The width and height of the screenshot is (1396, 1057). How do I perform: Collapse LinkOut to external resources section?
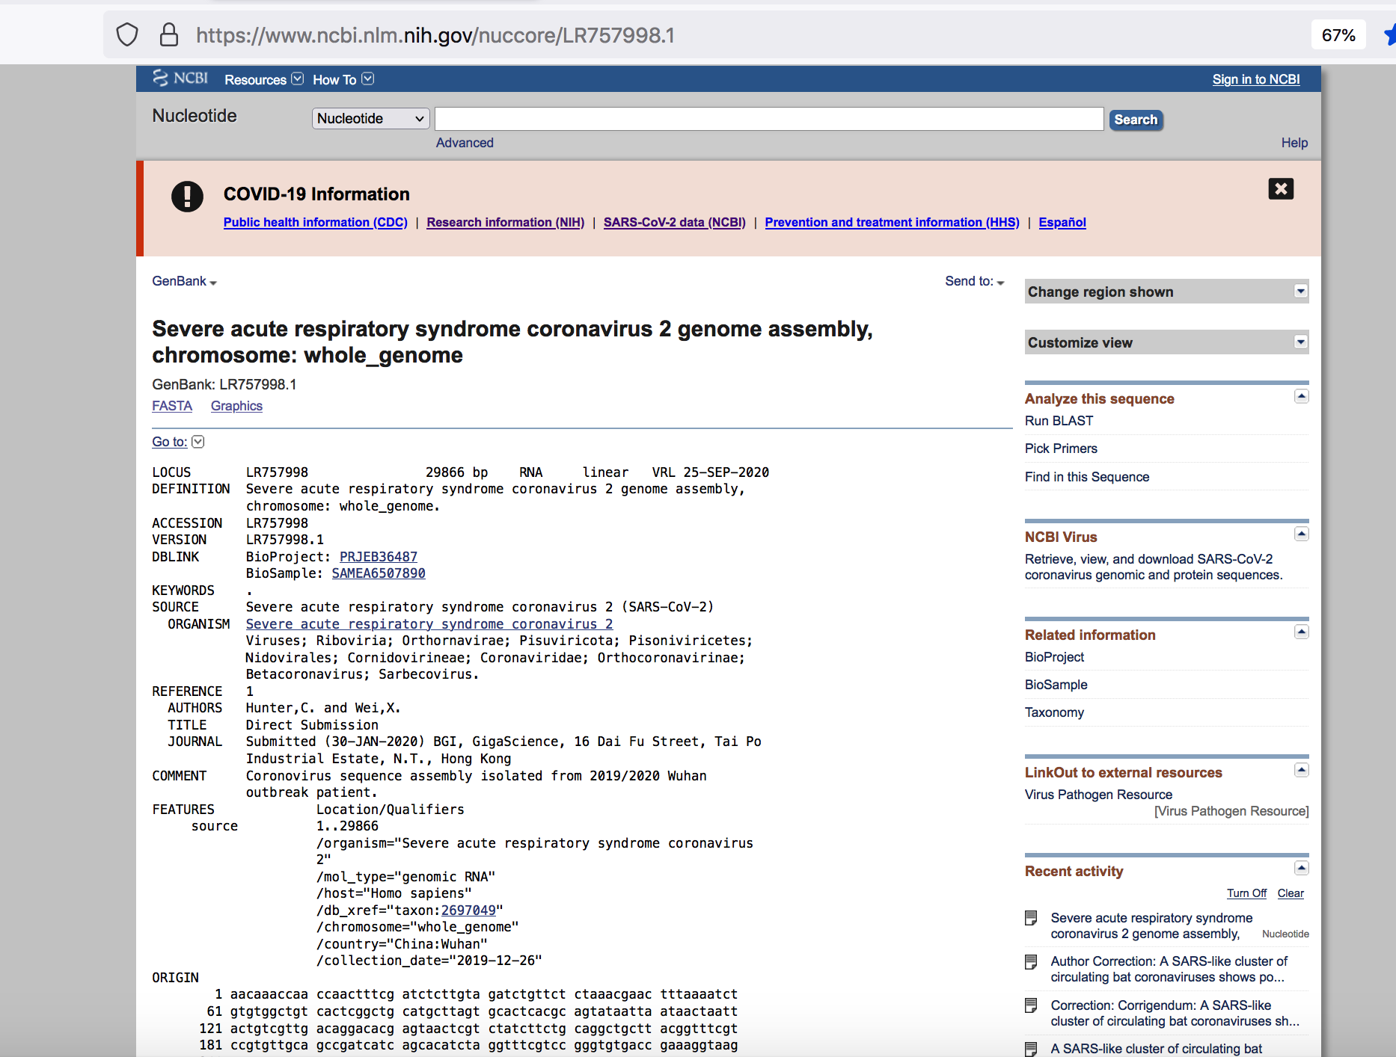(x=1301, y=770)
